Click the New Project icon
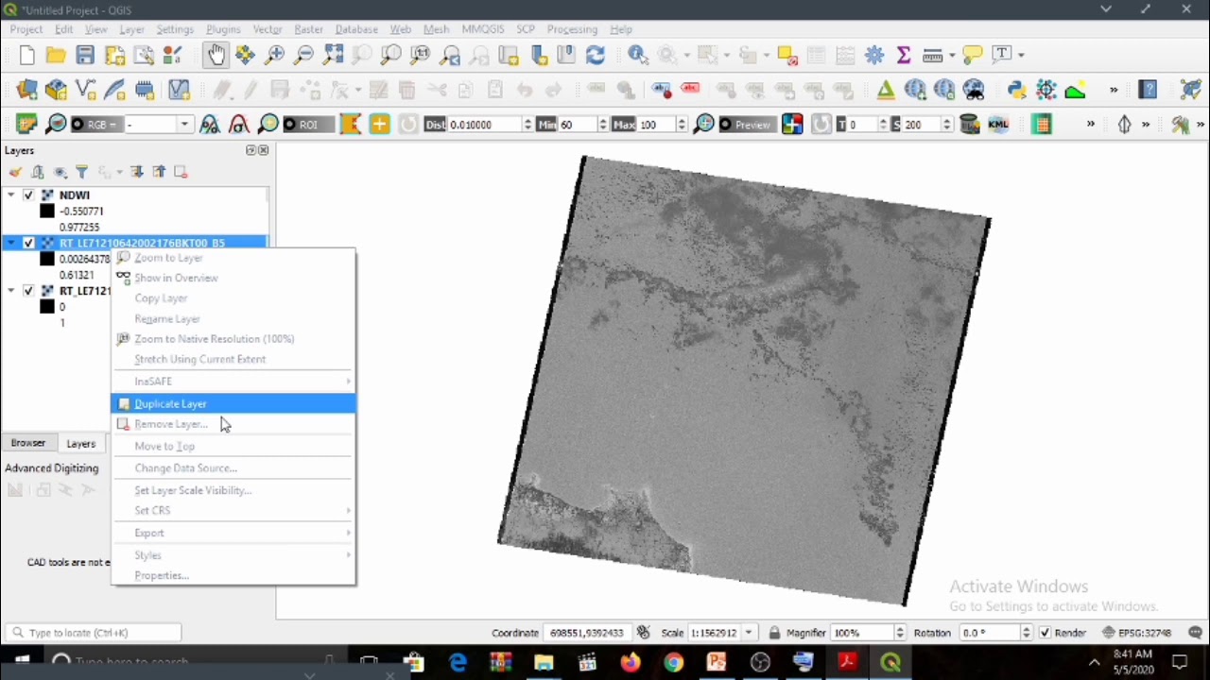1210x680 pixels. pyautogui.click(x=26, y=55)
